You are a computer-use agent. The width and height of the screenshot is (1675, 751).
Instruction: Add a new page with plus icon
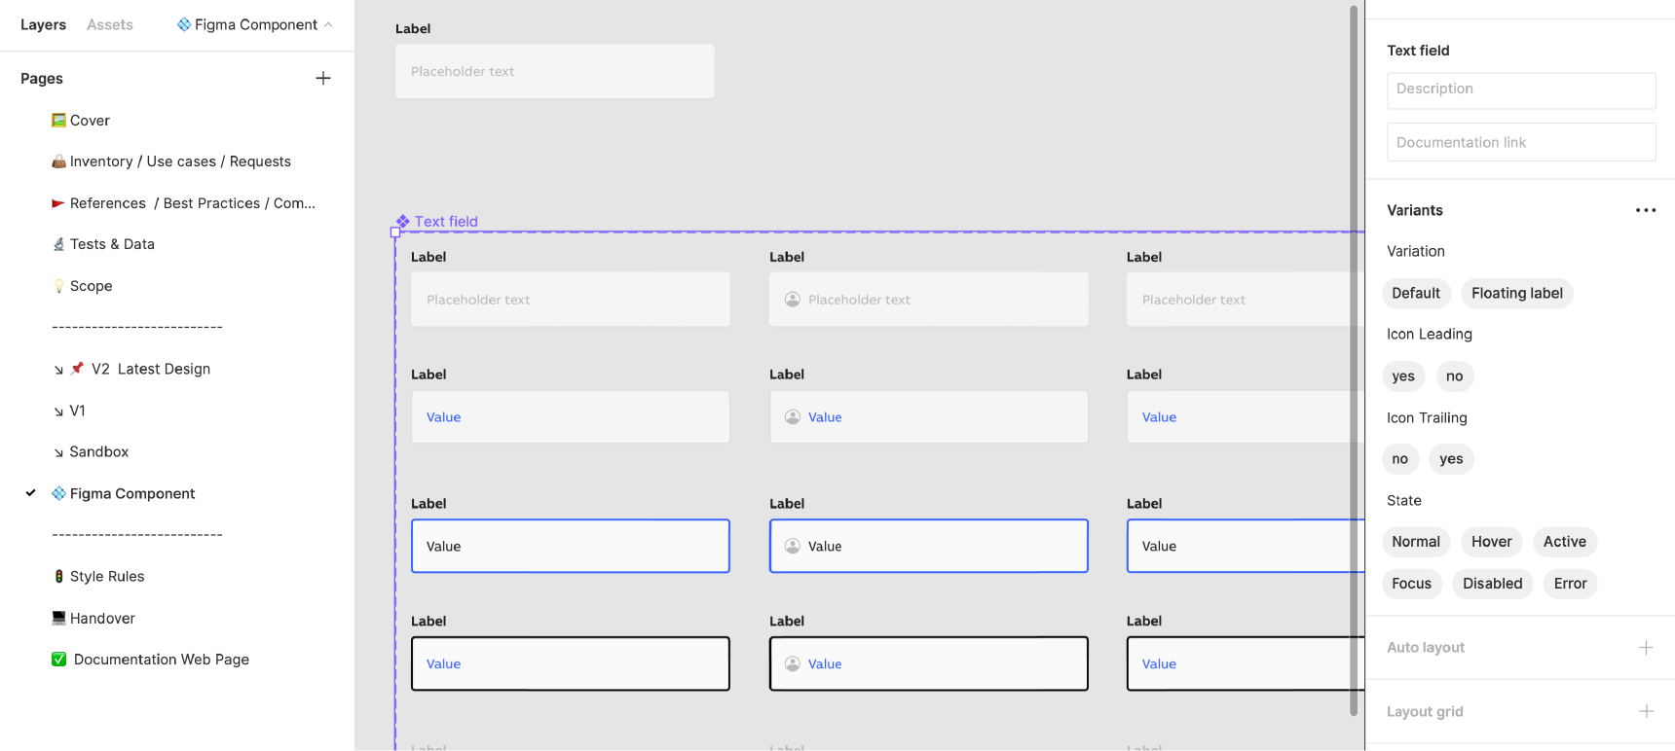(x=323, y=78)
